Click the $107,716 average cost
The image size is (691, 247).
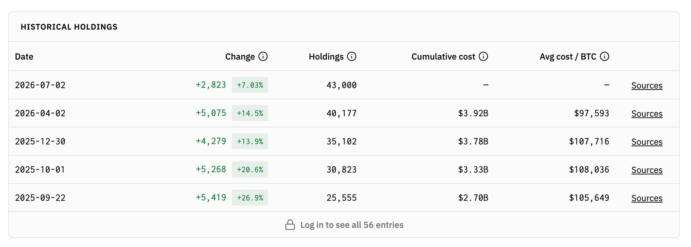(x=589, y=142)
